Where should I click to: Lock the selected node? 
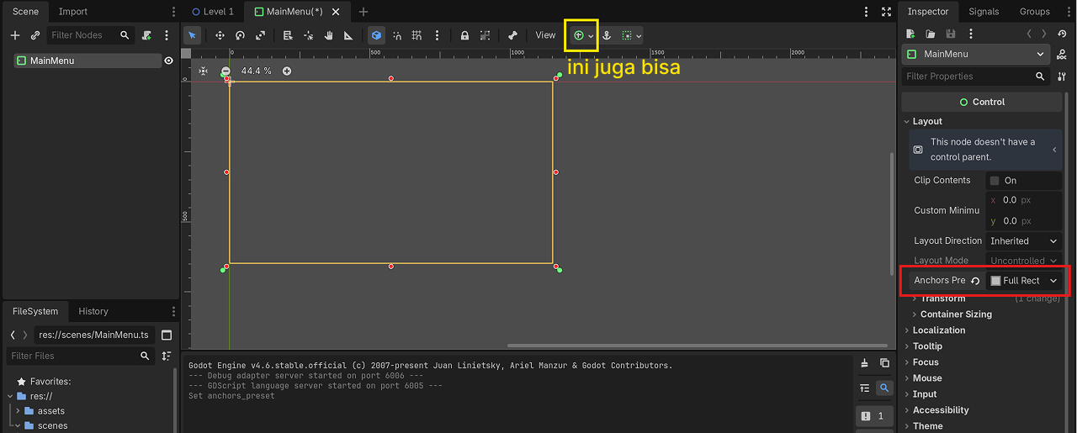click(x=464, y=35)
